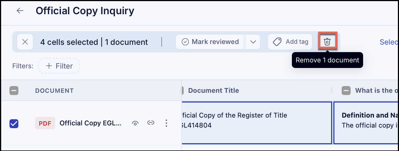Clear selection with the X button
399x151 pixels.
coord(25,42)
